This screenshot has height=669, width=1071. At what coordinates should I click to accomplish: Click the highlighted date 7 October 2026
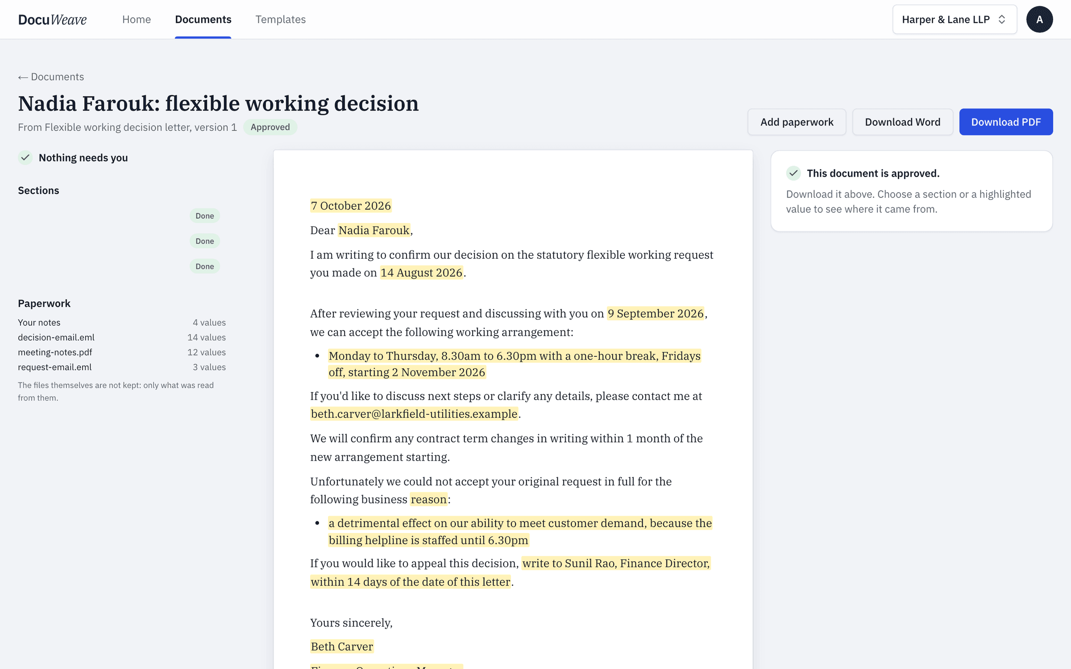click(x=351, y=206)
